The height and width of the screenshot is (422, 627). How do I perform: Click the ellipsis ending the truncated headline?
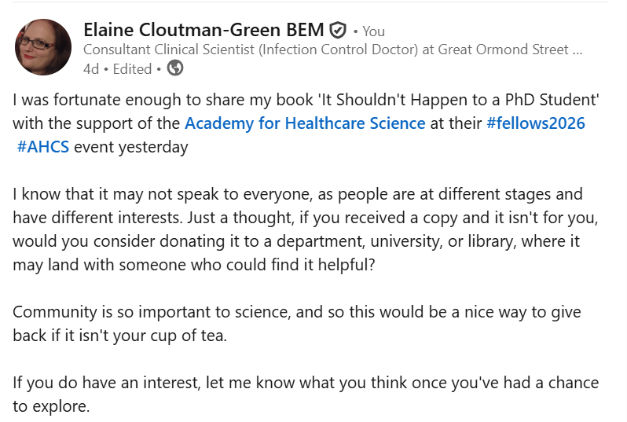click(577, 50)
